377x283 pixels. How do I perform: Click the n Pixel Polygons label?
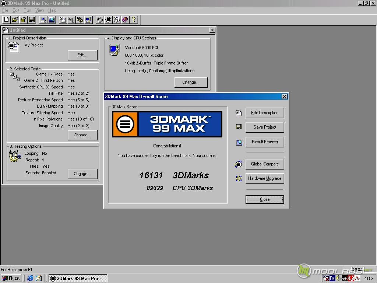[x=49, y=119]
